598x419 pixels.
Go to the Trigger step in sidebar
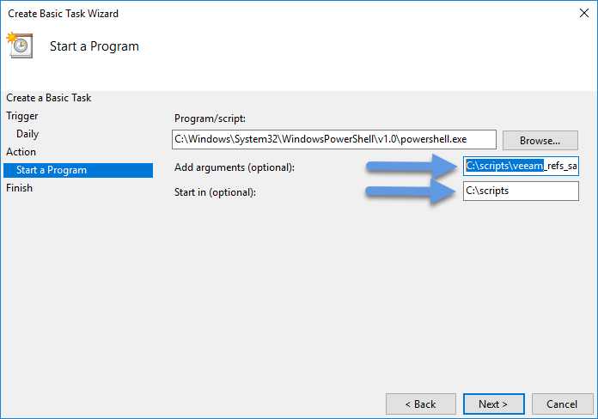22,116
